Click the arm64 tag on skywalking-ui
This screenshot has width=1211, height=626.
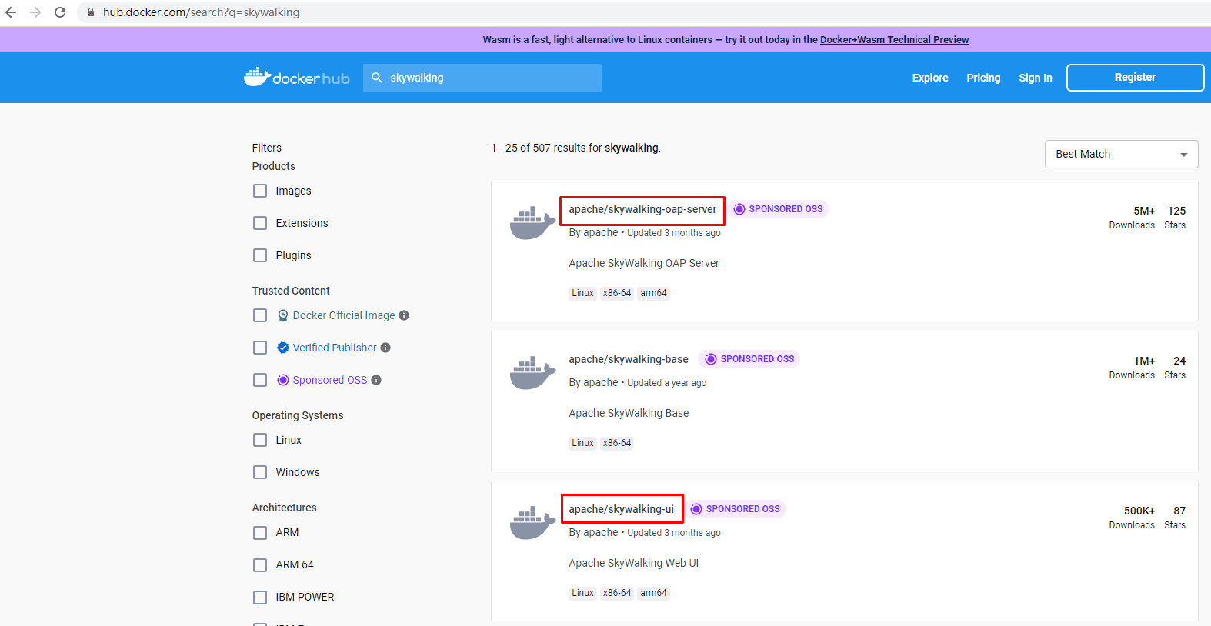653,593
